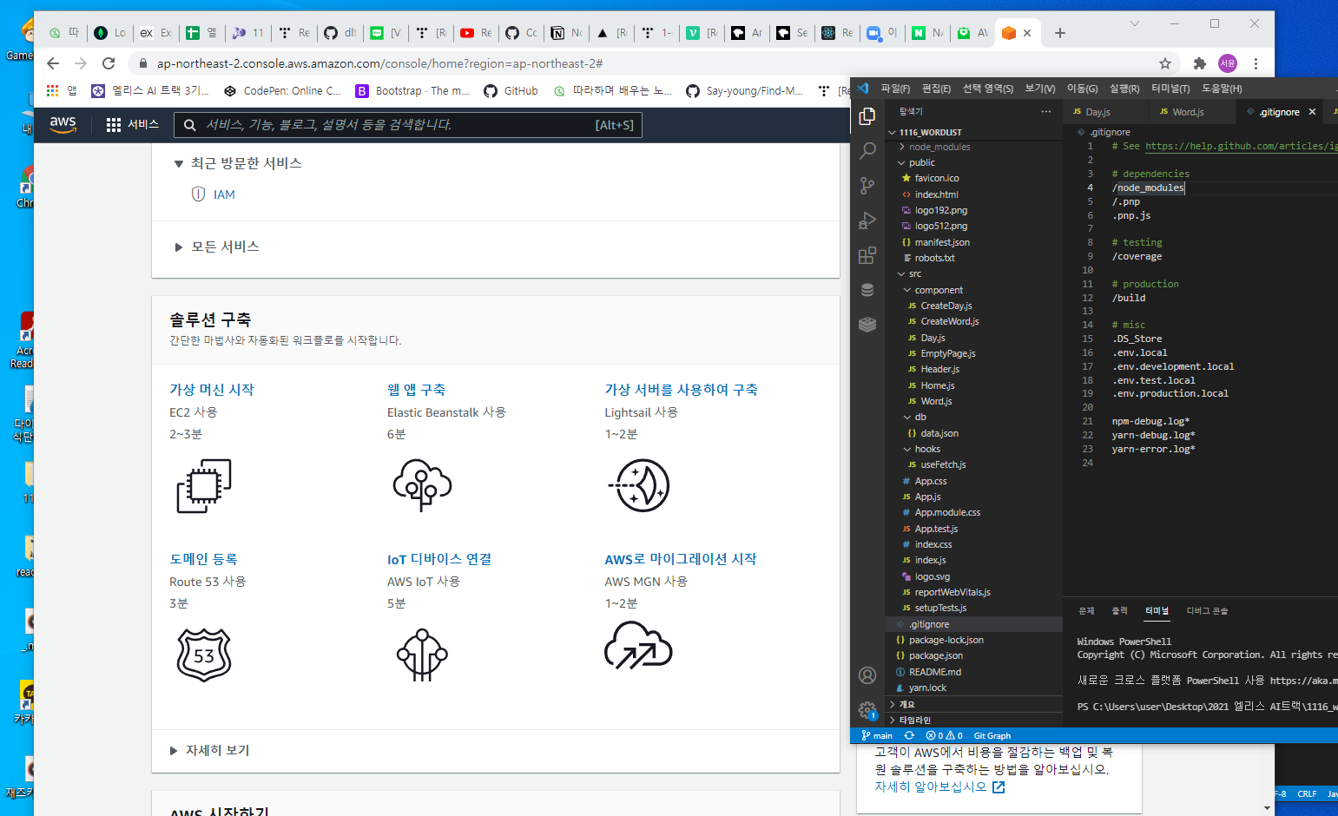Open the VS Code Accounts icon
Viewport: 1338px width, 816px height.
click(867, 675)
